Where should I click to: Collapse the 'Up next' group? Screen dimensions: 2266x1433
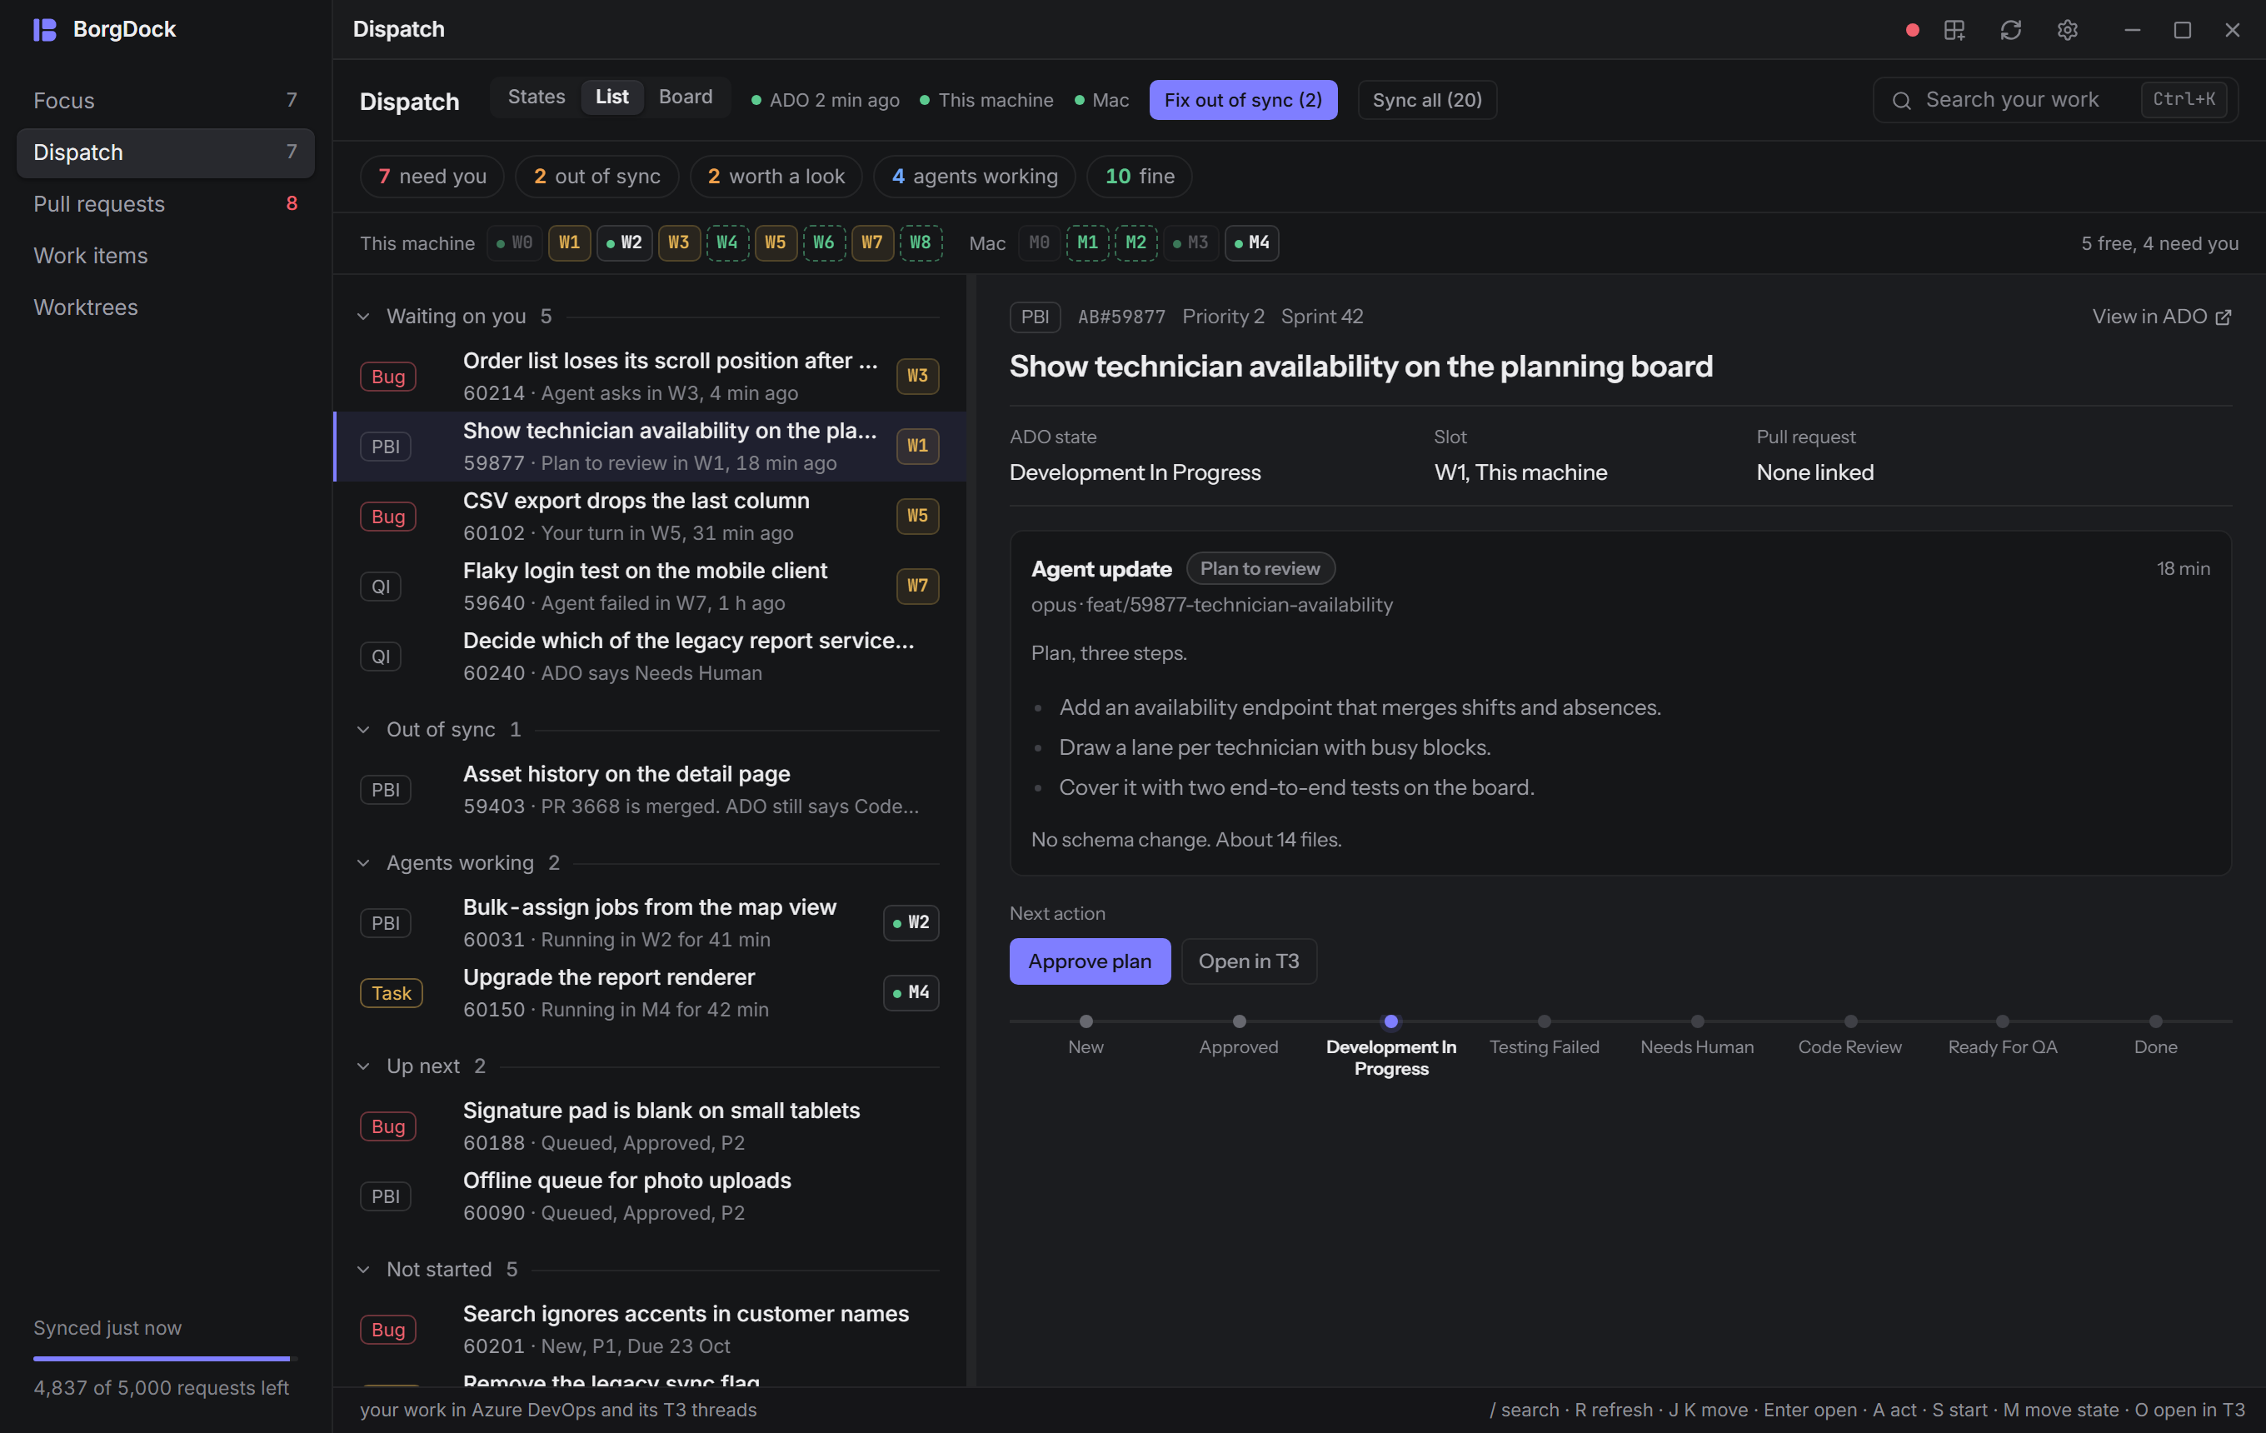(x=363, y=1067)
